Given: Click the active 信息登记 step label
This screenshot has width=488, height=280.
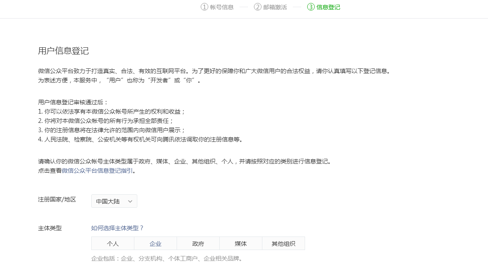Looking at the screenshot, I should 328,7.
